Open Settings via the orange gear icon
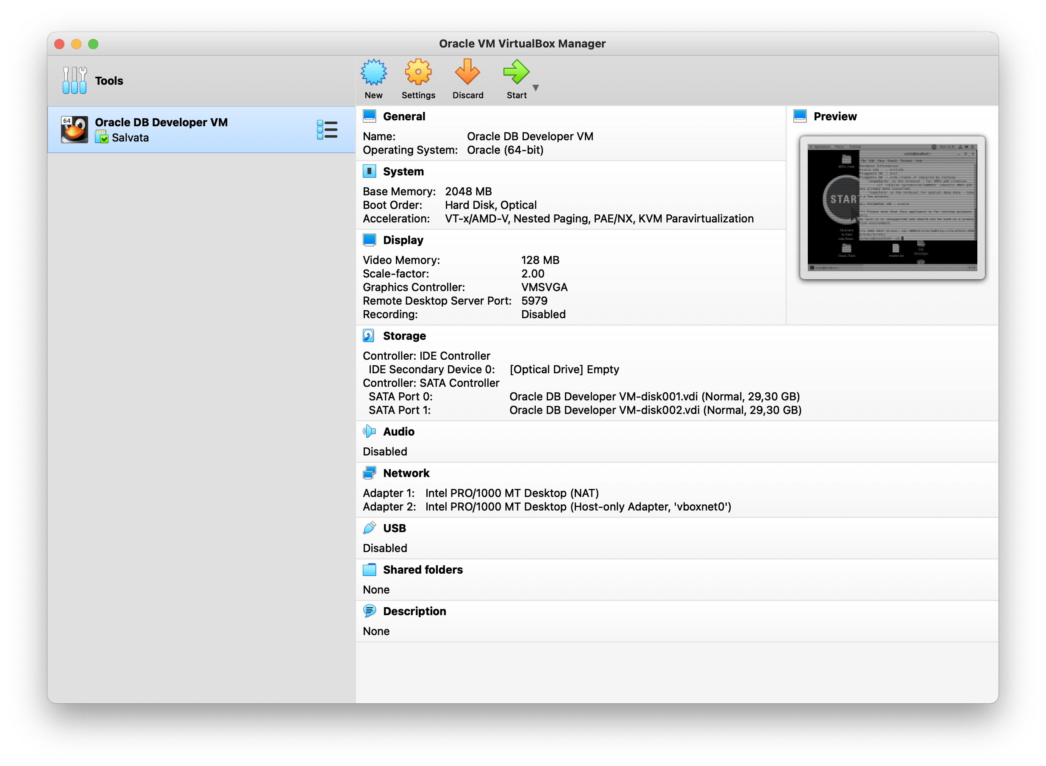Image resolution: width=1046 pixels, height=766 pixels. tap(418, 72)
